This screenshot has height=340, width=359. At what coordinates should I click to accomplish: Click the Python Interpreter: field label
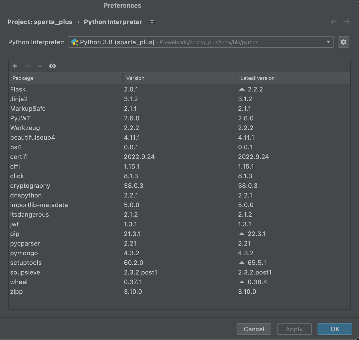(x=36, y=42)
